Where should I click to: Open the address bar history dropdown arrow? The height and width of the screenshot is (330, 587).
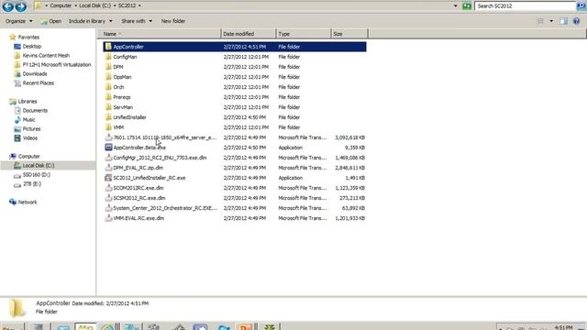pos(455,6)
